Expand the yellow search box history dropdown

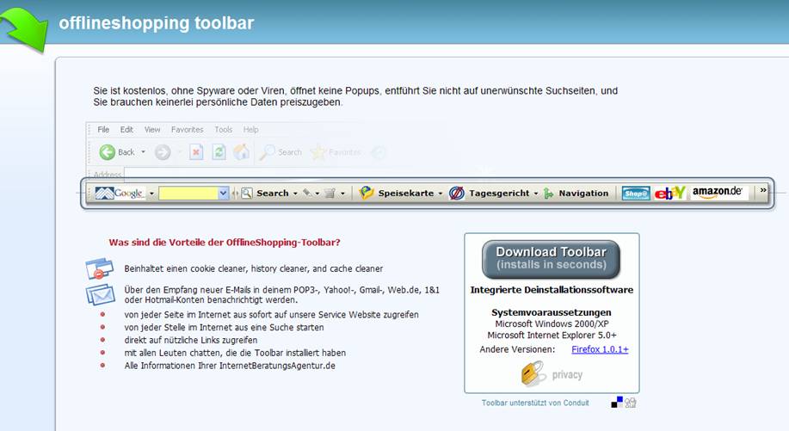point(224,193)
